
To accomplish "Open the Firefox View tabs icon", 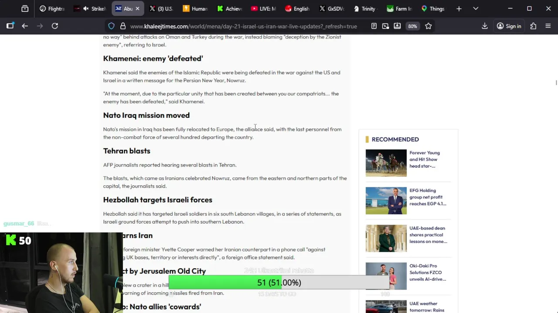I will point(25,9).
